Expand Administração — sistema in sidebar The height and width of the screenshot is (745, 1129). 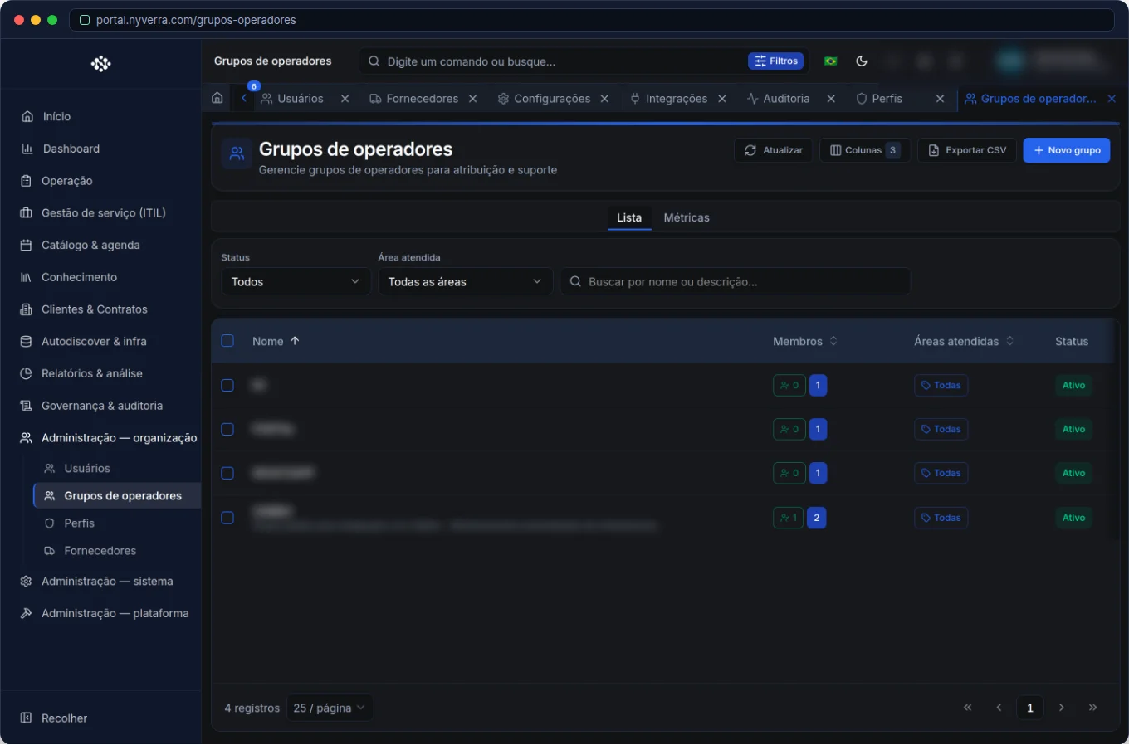click(x=107, y=582)
